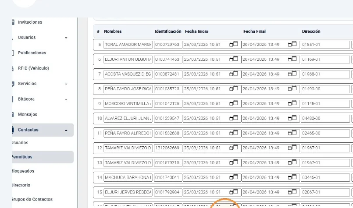The width and height of the screenshot is (353, 208).
Task: Edit name field PEÑA PAYRO ALFREDO
Action: 128,133
